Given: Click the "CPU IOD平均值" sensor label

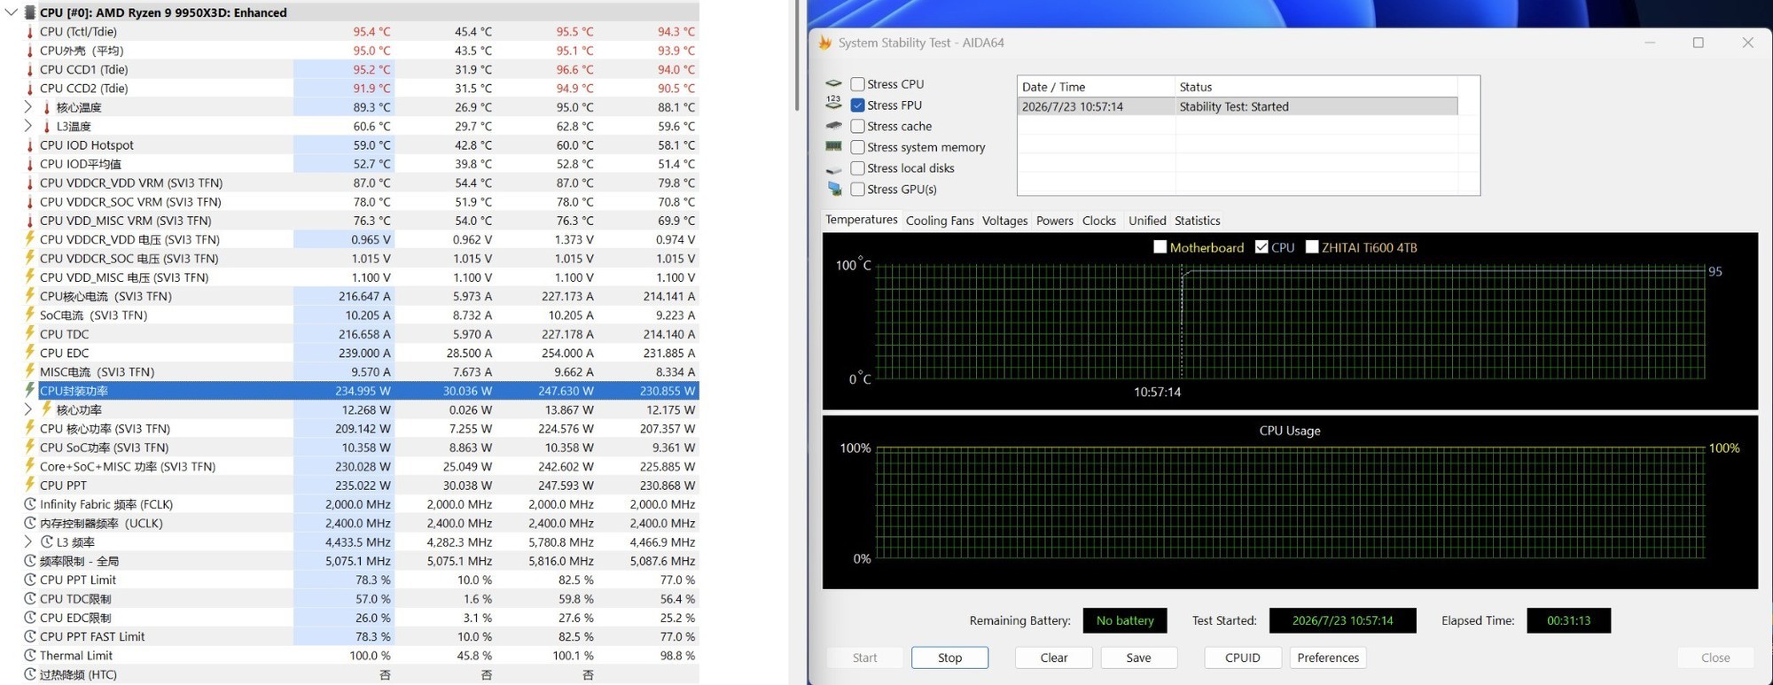Looking at the screenshot, I should [x=81, y=164].
